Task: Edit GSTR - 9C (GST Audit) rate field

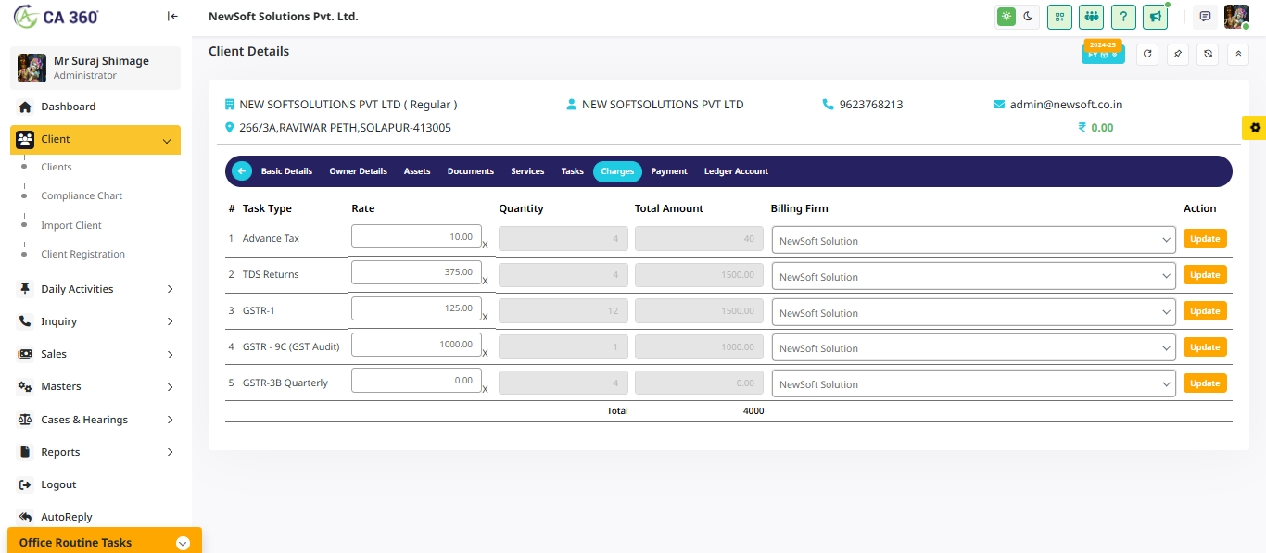Action: click(x=416, y=345)
